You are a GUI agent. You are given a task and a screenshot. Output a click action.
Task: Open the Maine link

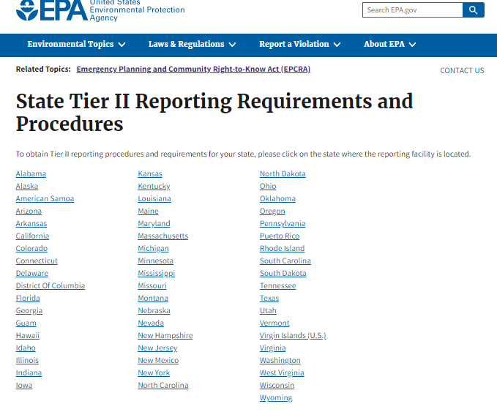point(148,211)
